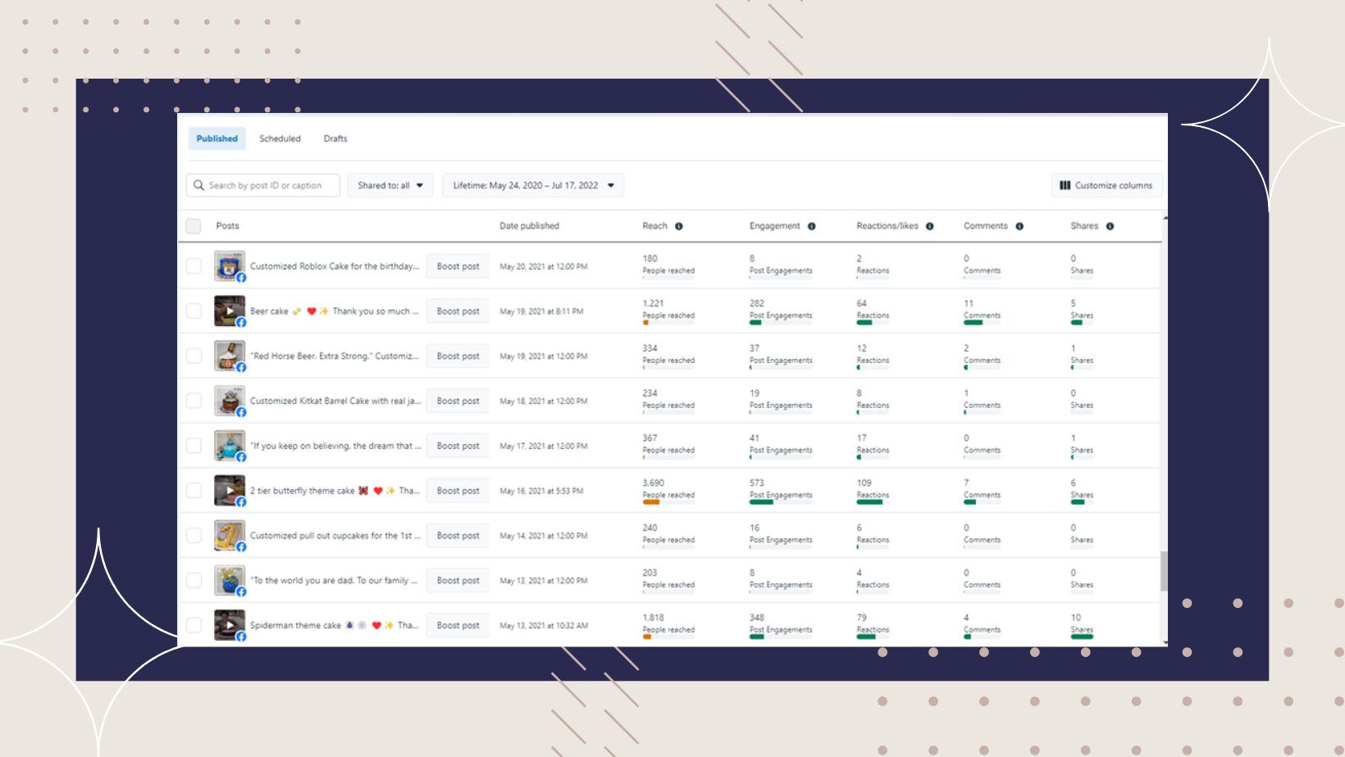Click the Comments column info icon
This screenshot has height=757, width=1345.
tap(1019, 226)
